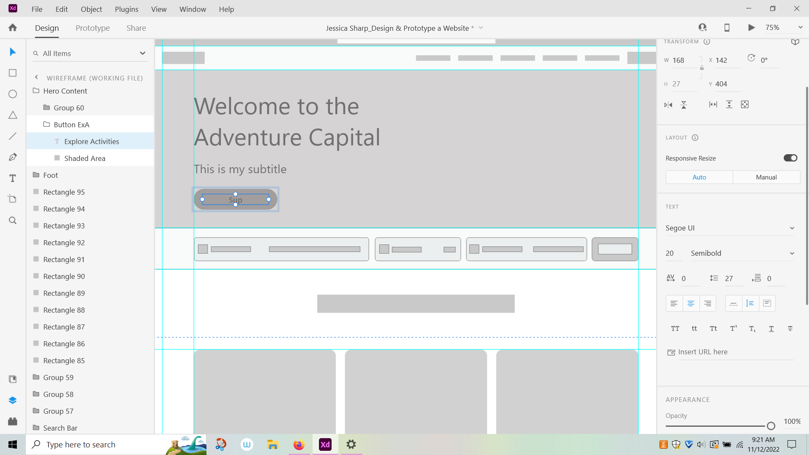Flip the selection vertically in the Transform panel
The width and height of the screenshot is (809, 455).
tap(683, 104)
